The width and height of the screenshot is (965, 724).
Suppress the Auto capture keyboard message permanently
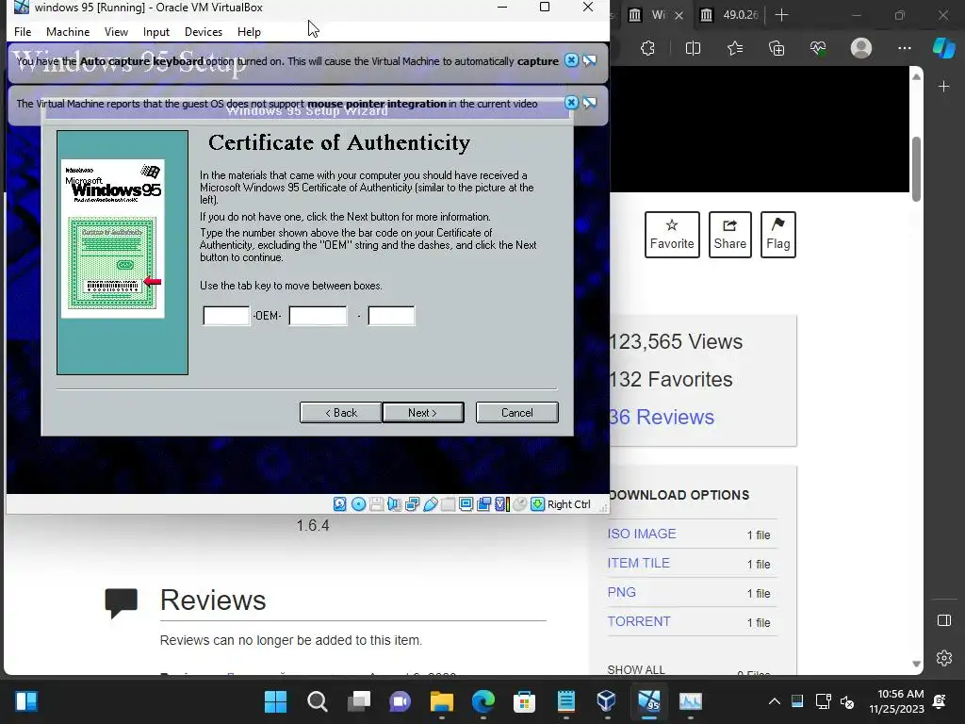pyautogui.click(x=590, y=60)
